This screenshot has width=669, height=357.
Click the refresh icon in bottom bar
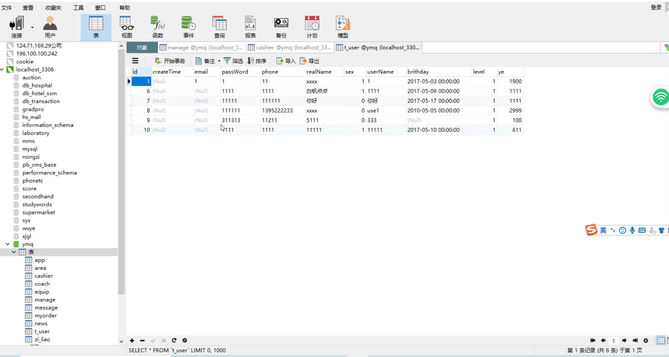(174, 340)
